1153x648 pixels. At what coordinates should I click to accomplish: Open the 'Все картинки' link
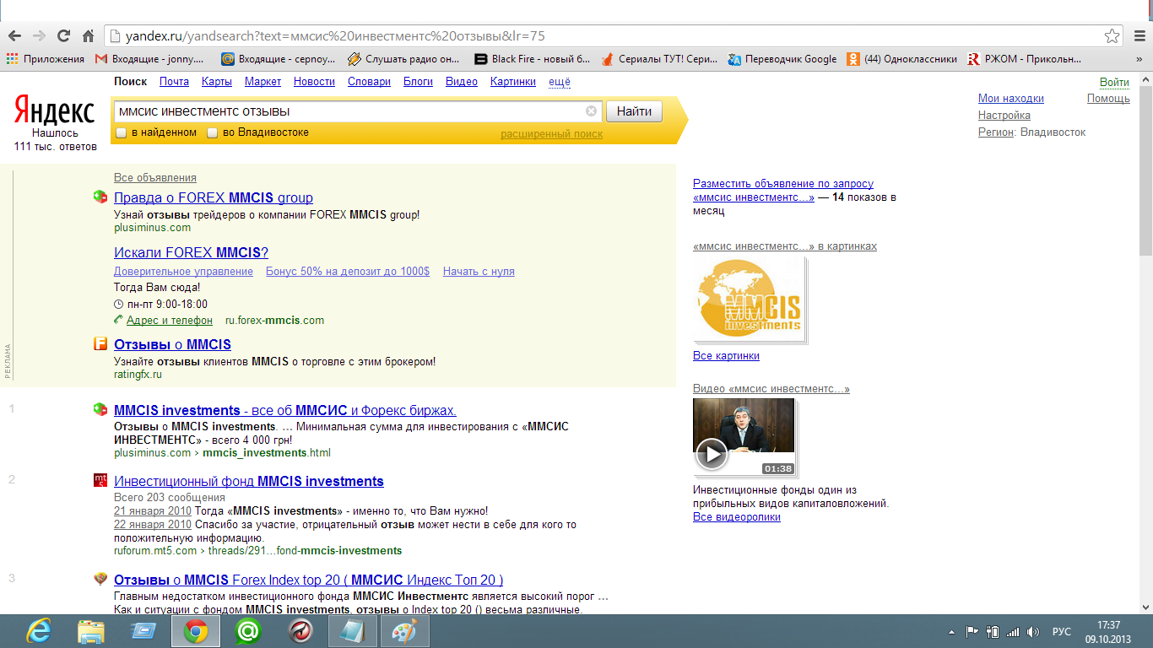pyautogui.click(x=726, y=356)
